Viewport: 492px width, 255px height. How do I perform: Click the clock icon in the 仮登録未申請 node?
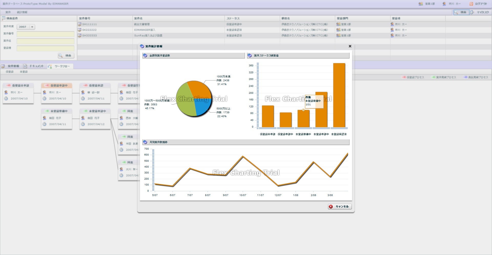pyautogui.click(x=6, y=98)
